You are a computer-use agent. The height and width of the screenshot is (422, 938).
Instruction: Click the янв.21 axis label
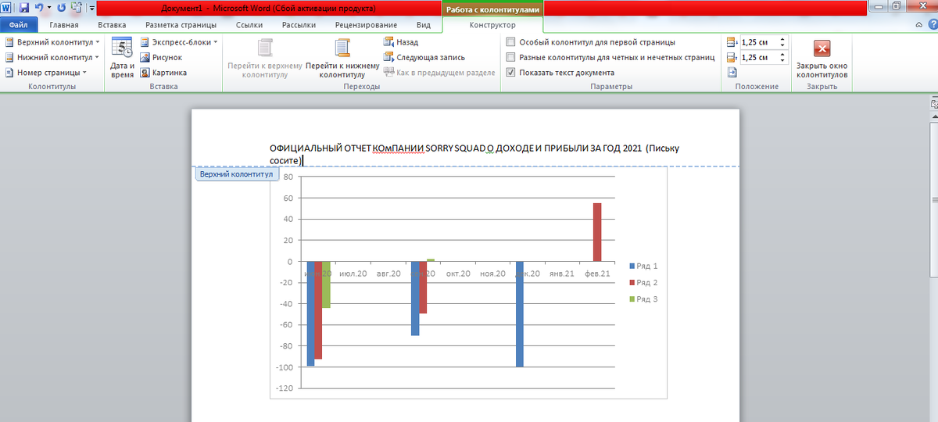pyautogui.click(x=562, y=274)
